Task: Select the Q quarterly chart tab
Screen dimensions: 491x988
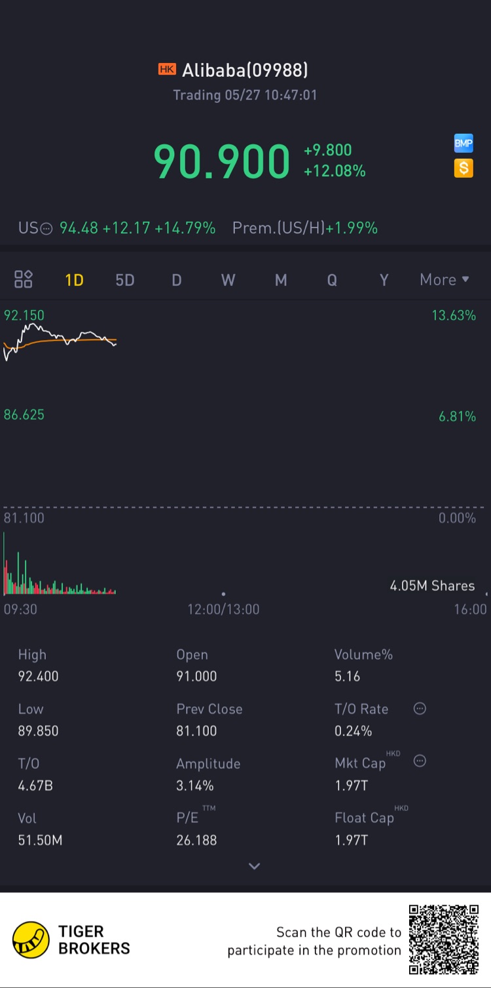Action: [x=332, y=281]
